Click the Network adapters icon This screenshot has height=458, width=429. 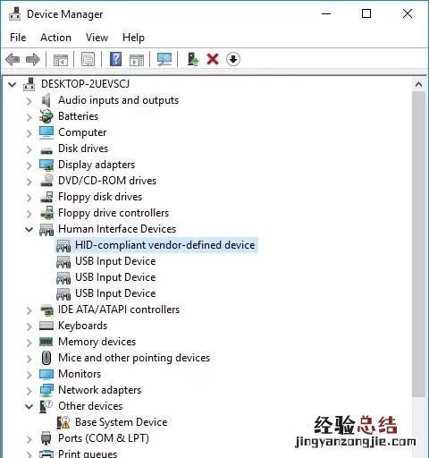pos(46,390)
